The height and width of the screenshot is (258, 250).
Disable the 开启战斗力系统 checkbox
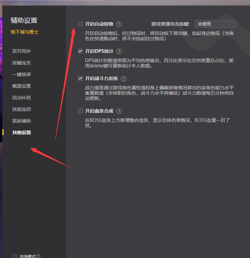[x=80, y=78]
